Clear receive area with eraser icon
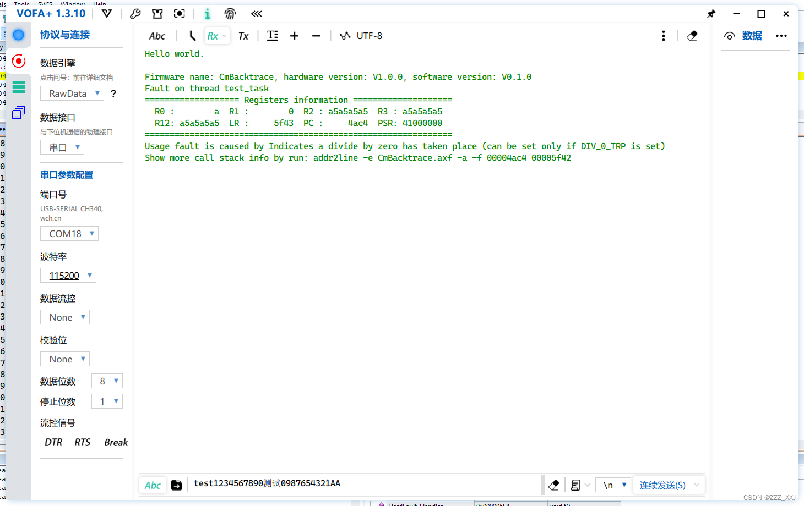This screenshot has height=506, width=804. pos(692,36)
